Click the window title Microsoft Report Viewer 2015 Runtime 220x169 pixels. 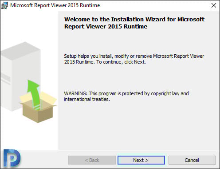(55, 5)
